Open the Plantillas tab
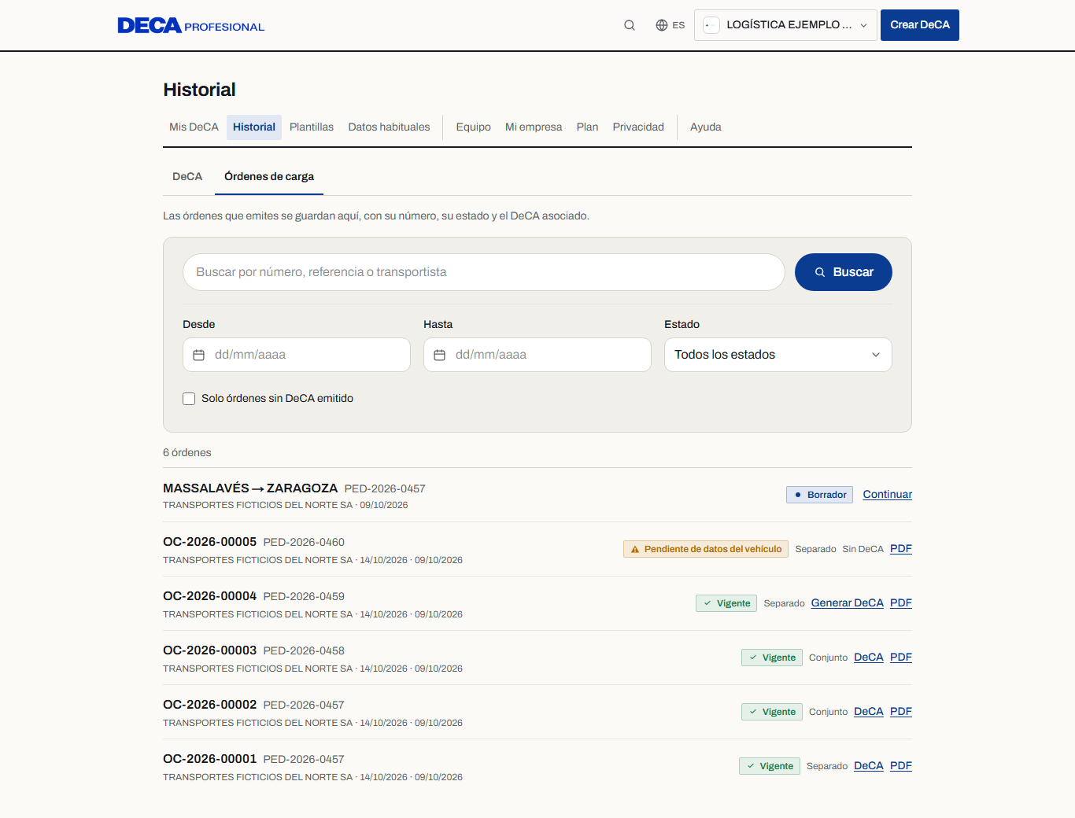1075x818 pixels. tap(312, 127)
